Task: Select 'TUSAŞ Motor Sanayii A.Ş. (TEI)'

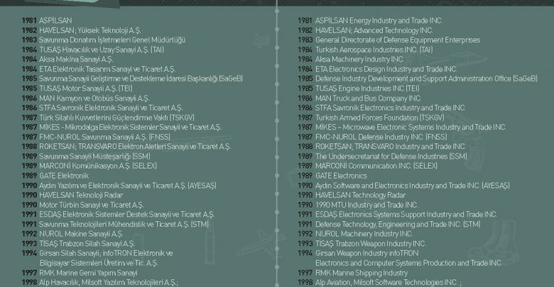Action: coord(86,89)
